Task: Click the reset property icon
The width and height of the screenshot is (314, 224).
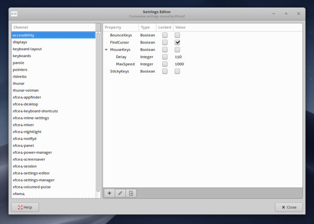Action: (x=131, y=193)
